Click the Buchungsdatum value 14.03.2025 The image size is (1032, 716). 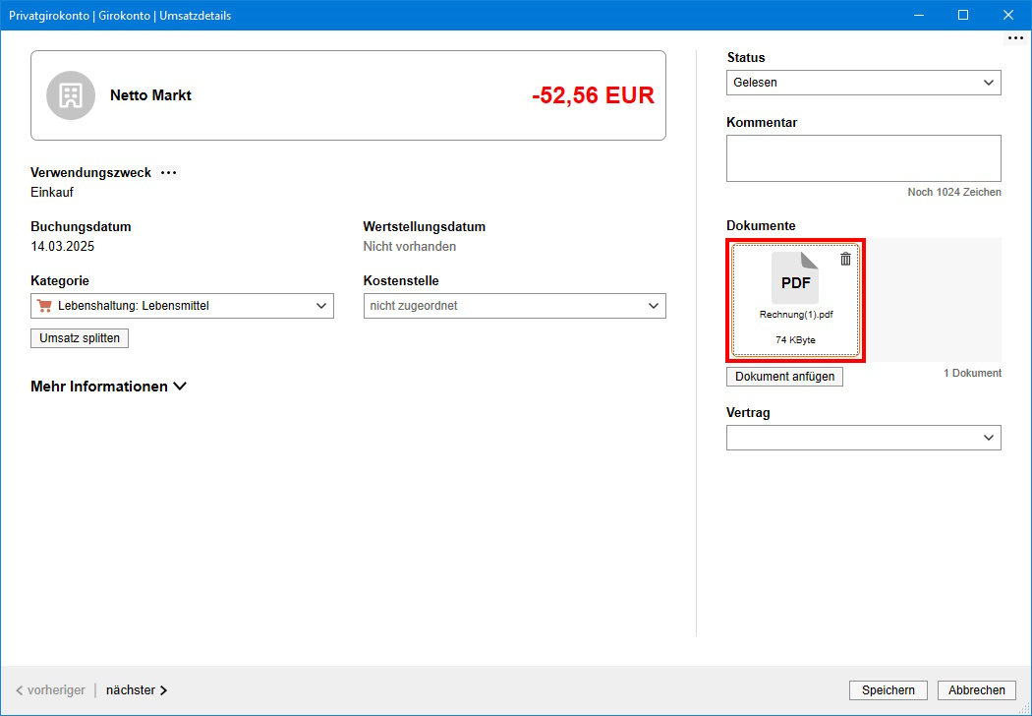coord(63,246)
